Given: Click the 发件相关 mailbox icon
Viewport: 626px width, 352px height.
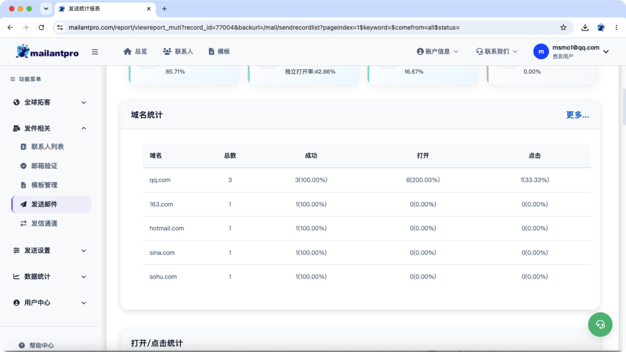Looking at the screenshot, I should pyautogui.click(x=16, y=128).
